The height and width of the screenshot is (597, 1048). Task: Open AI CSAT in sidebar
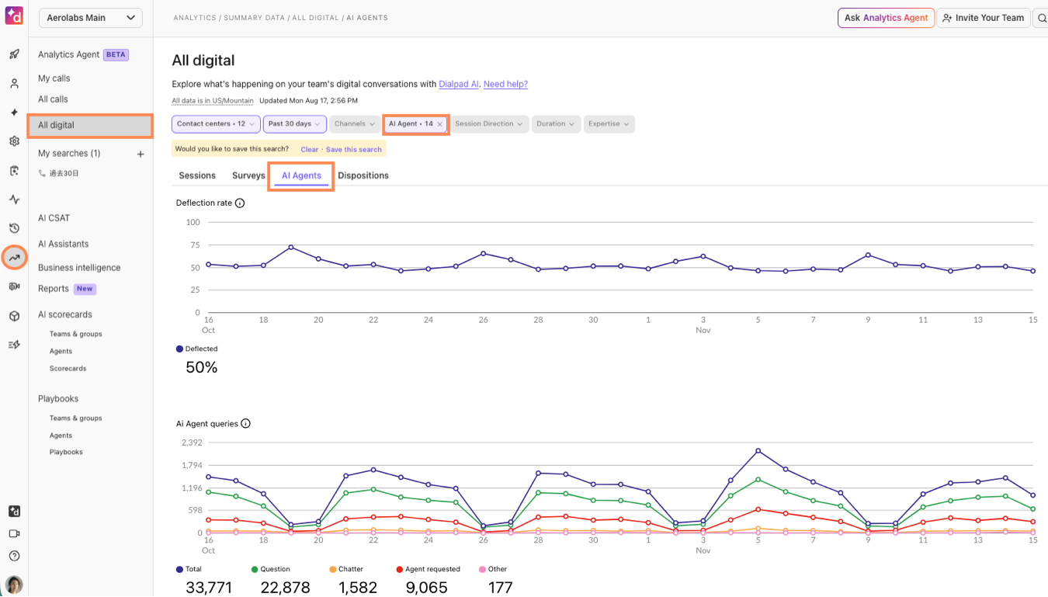[x=54, y=218]
